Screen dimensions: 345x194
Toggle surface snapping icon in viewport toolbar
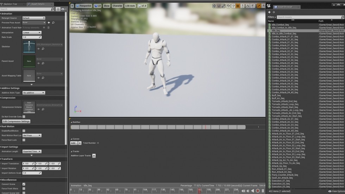pyautogui.click(x=233, y=6)
